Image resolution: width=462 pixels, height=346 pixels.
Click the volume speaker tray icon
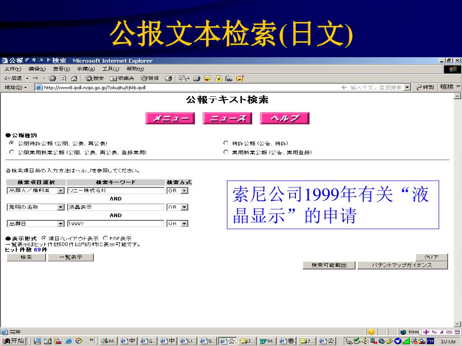click(365, 341)
